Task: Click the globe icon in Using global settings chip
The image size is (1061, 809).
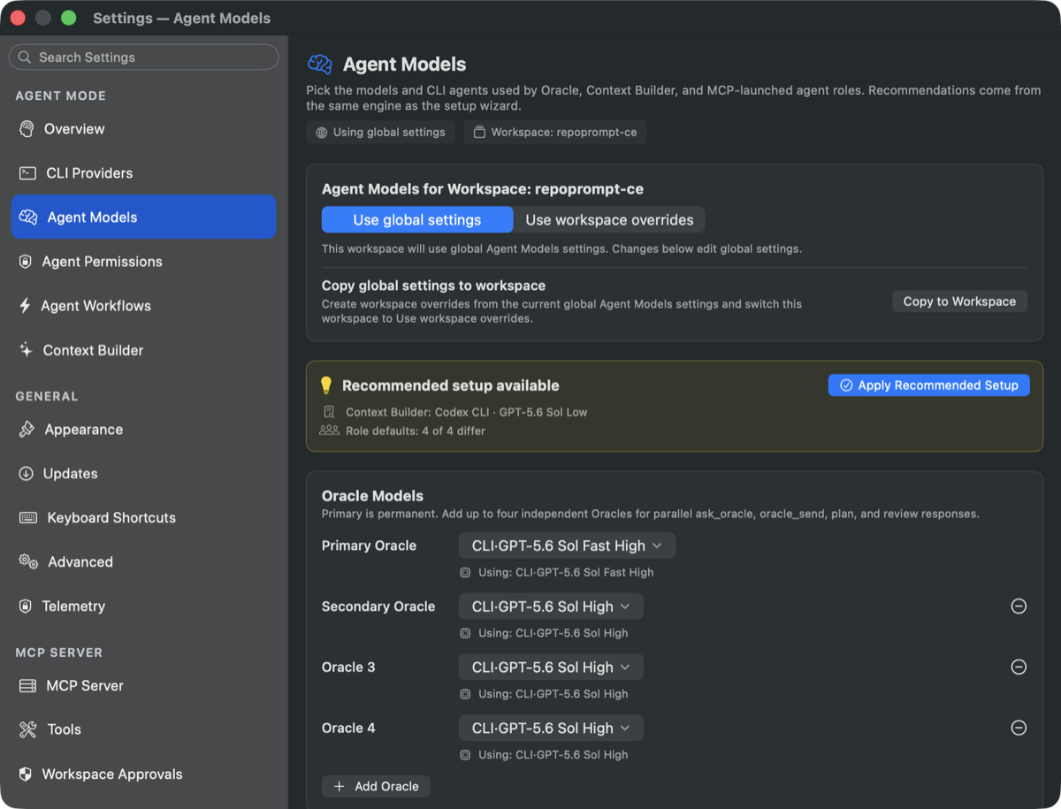Action: point(322,133)
